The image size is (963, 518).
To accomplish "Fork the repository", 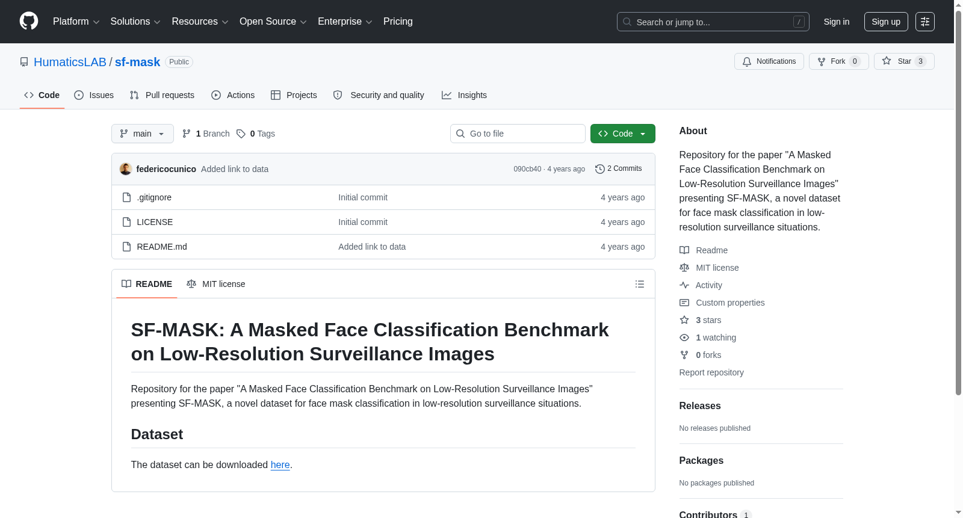I will click(838, 61).
